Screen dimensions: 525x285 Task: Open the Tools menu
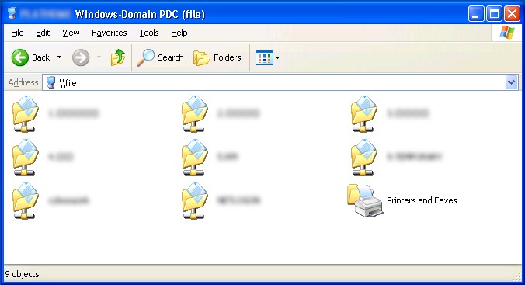pos(149,33)
